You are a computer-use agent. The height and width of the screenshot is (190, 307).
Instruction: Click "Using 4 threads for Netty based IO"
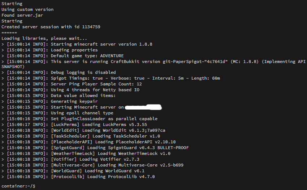pyautogui.click(x=95, y=90)
